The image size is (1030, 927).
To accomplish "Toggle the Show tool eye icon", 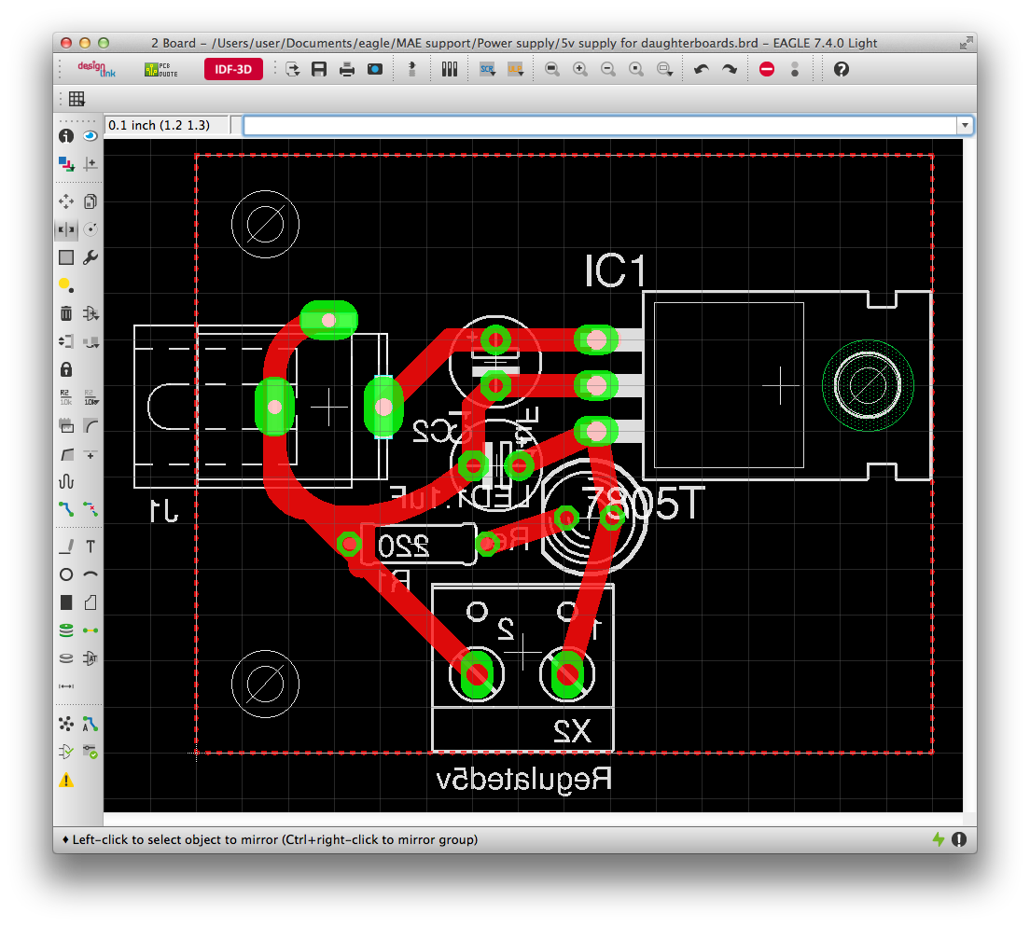I will 90,135.
